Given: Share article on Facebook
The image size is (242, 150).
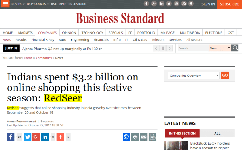Looking at the screenshot, I should tap(11, 137).
